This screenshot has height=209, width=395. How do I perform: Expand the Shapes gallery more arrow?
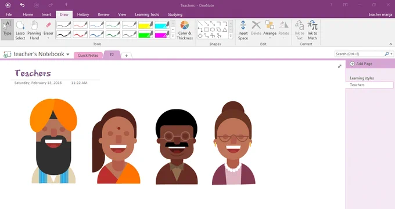click(x=231, y=36)
